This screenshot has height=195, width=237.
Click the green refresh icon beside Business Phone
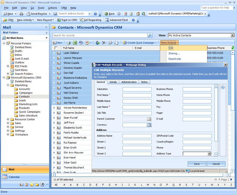233,48
